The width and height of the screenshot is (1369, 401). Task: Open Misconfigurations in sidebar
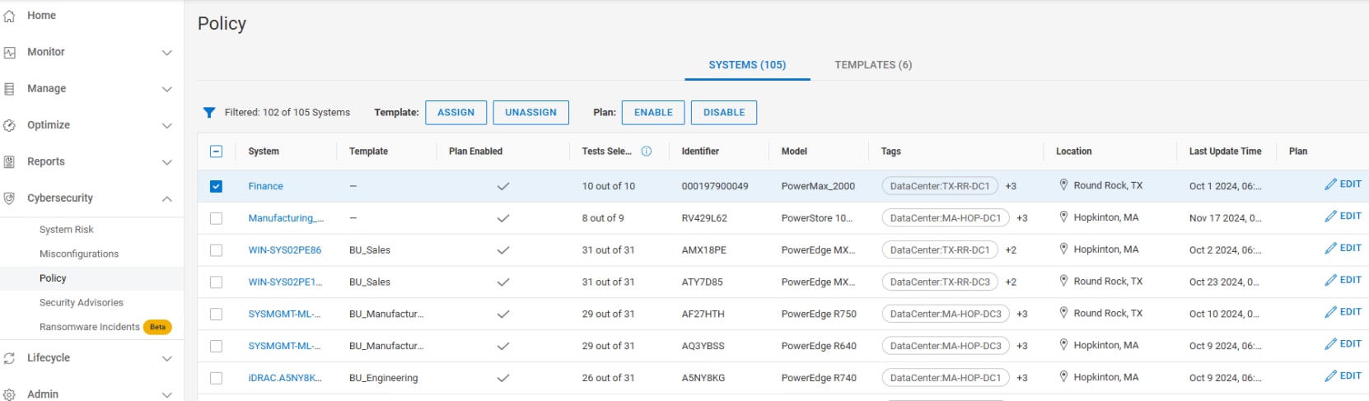79,254
